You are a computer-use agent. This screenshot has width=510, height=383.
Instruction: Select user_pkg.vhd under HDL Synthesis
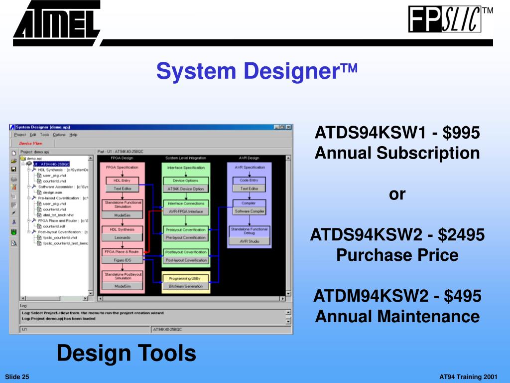pos(54,176)
